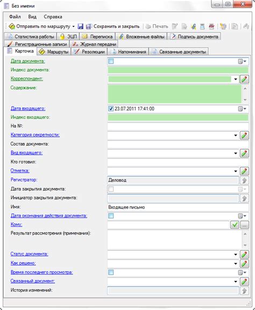Open the Как решено dropdown list
The height and width of the screenshot is (310, 255).
(236, 264)
